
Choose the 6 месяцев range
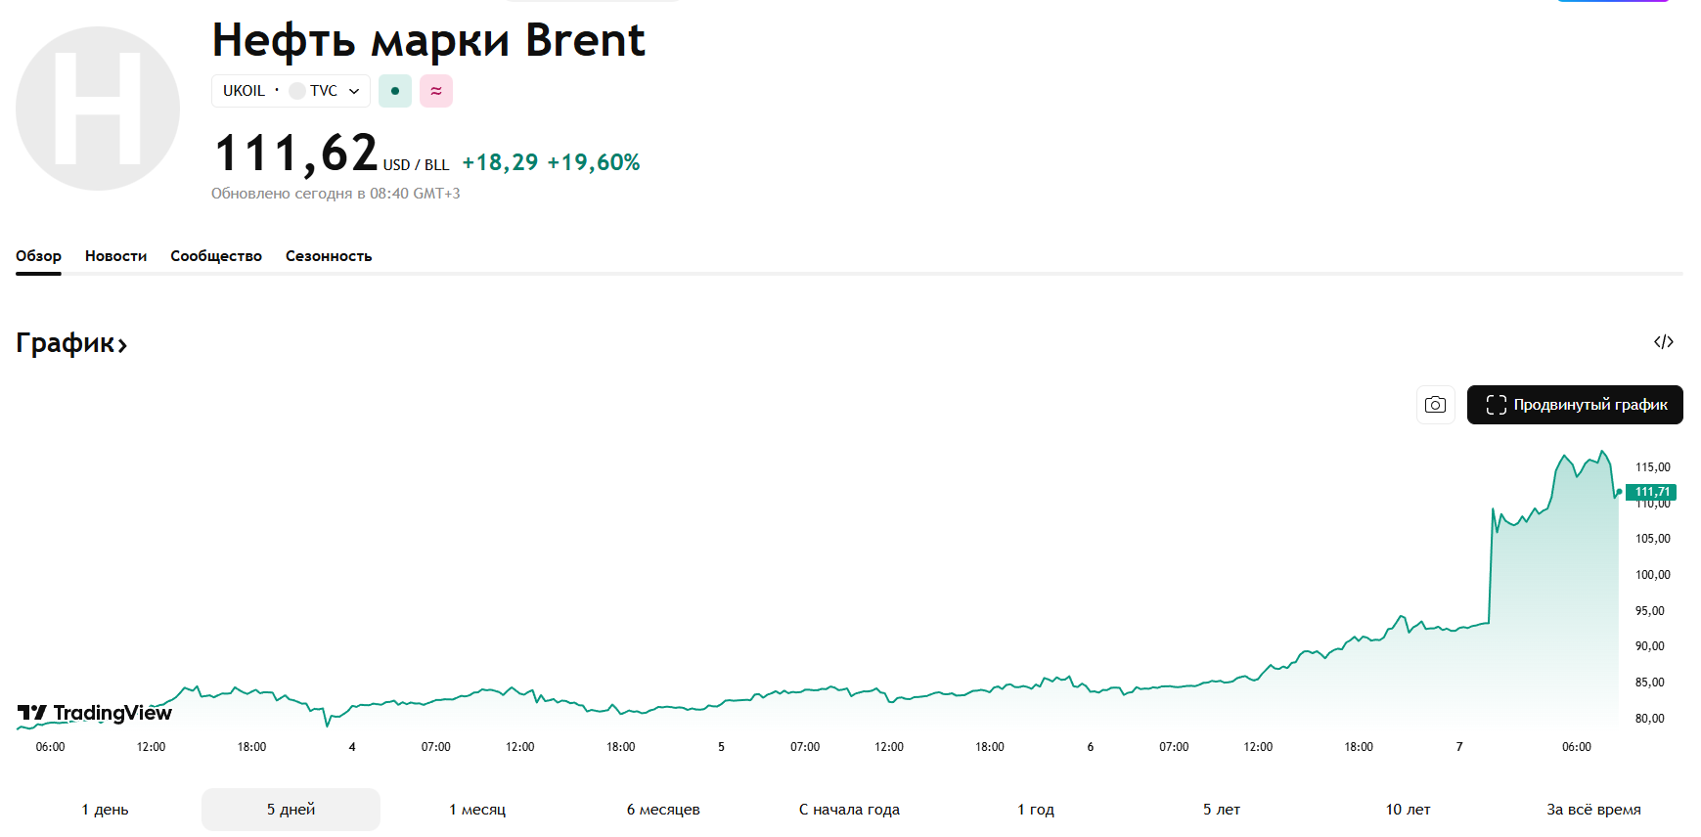pos(663,810)
